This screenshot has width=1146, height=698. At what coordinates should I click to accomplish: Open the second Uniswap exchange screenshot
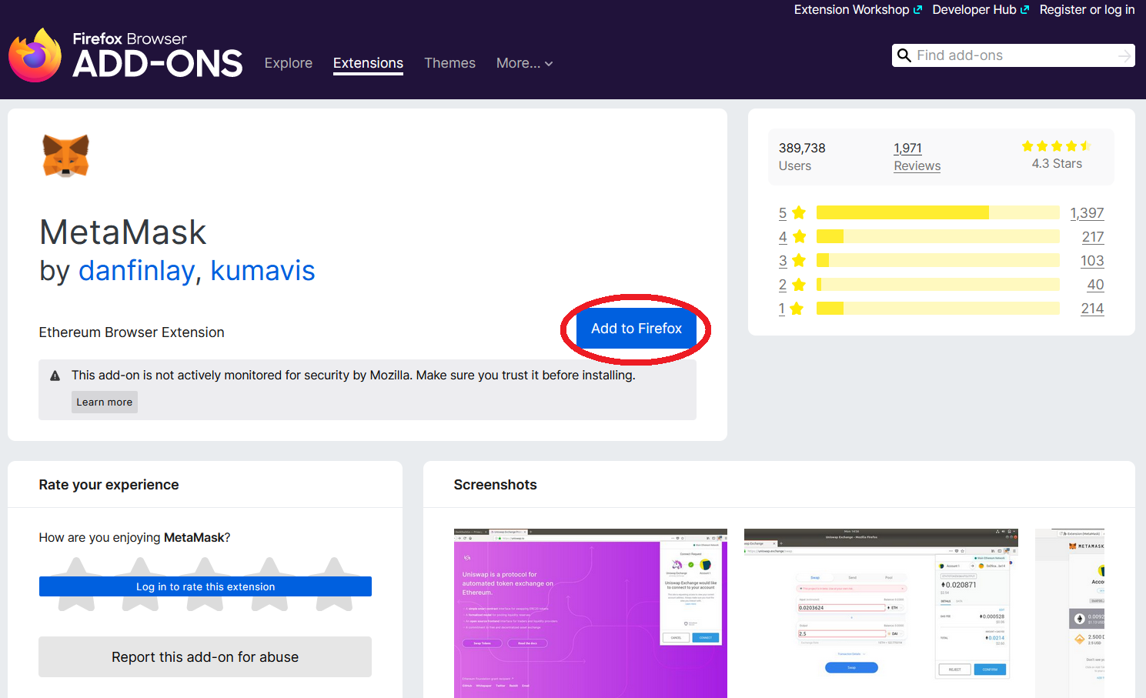click(881, 613)
